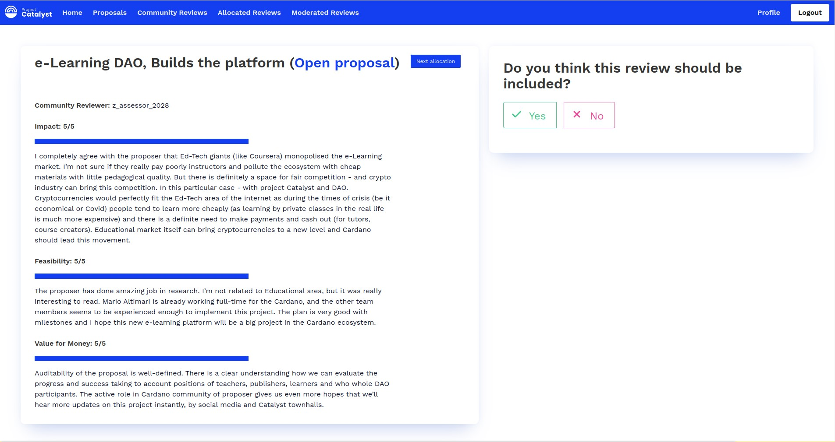Click the Impact rating progress bar
The width and height of the screenshot is (835, 442).
pos(142,141)
